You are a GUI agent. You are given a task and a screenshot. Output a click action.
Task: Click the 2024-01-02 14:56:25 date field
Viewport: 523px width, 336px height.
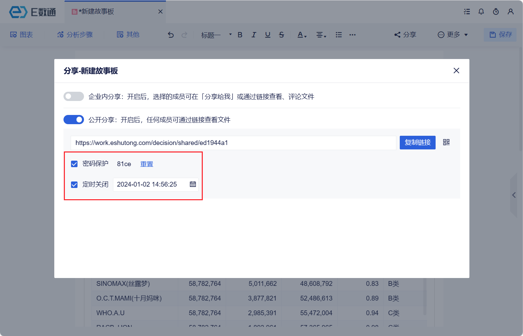156,185
